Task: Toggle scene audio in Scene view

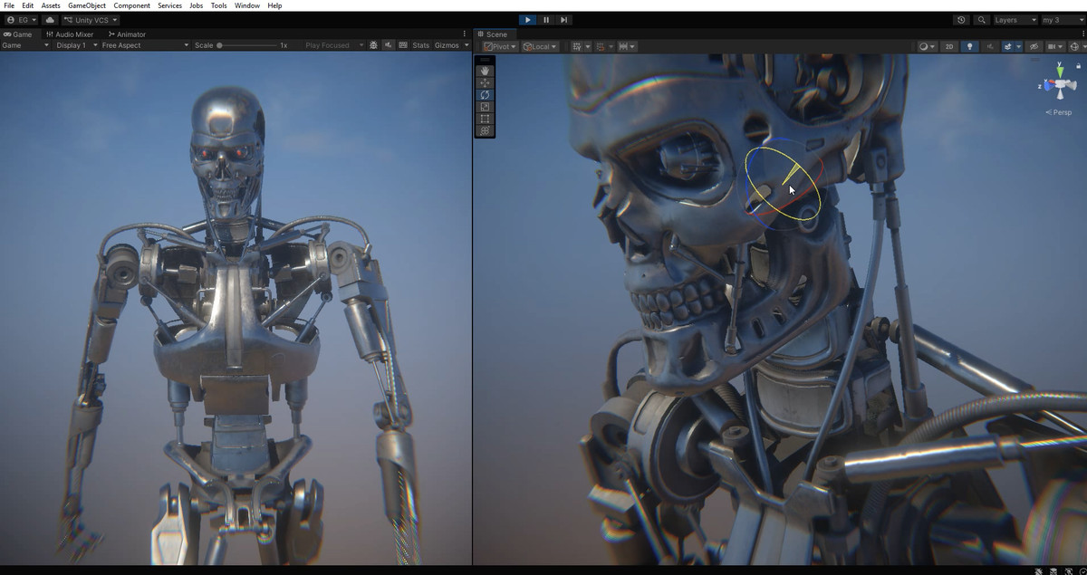Action: [x=990, y=46]
